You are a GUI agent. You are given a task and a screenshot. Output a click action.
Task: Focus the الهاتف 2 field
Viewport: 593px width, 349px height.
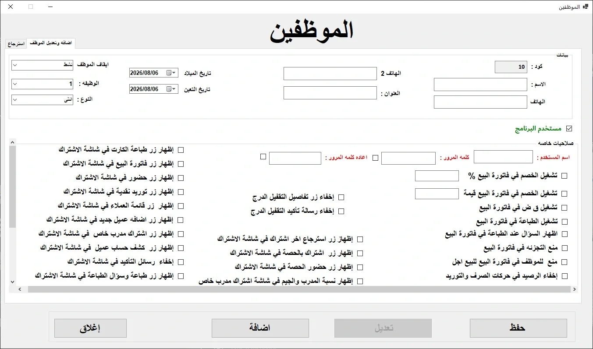[x=330, y=74]
